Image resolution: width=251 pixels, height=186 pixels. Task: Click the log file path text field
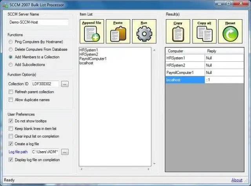point(45,152)
